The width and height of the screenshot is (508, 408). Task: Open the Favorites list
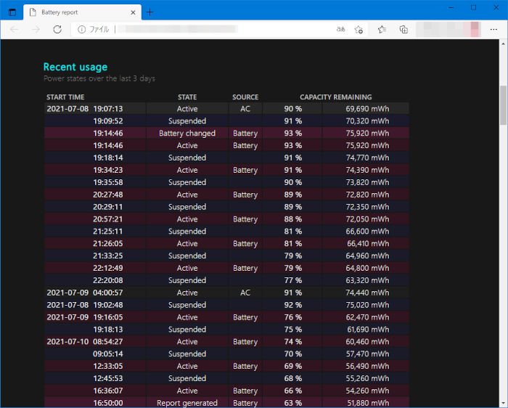382,29
